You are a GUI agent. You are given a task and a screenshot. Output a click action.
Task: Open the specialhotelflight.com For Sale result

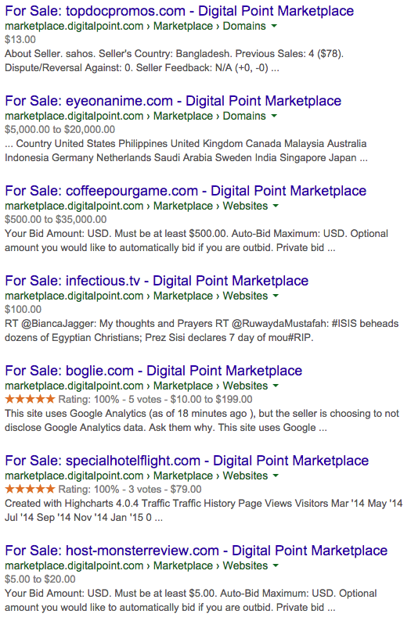(x=186, y=461)
